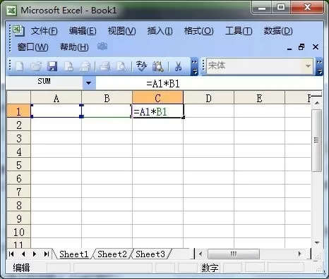Image resolution: width=329 pixels, height=279 pixels.
Task: Close the workbook with inner X
Action: pyautogui.click(x=316, y=47)
